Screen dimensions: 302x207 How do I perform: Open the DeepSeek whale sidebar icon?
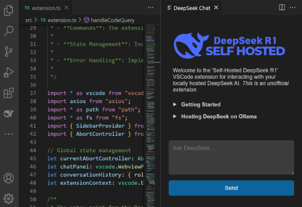pyautogui.click(x=9, y=114)
